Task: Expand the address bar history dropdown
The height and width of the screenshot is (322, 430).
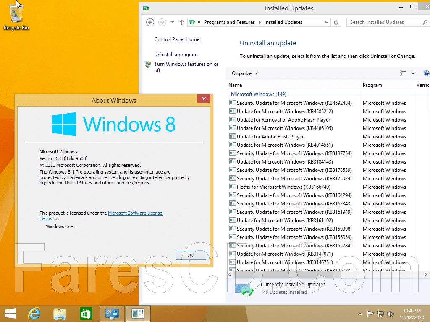Action: click(327, 23)
